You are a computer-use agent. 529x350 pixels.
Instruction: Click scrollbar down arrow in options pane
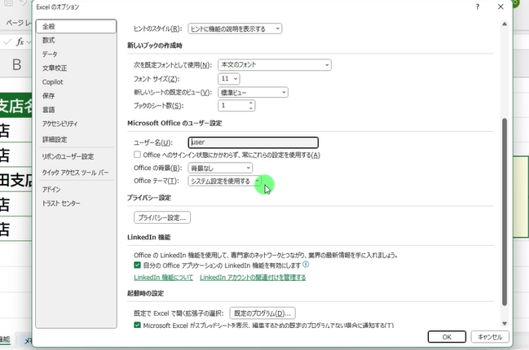click(x=505, y=324)
